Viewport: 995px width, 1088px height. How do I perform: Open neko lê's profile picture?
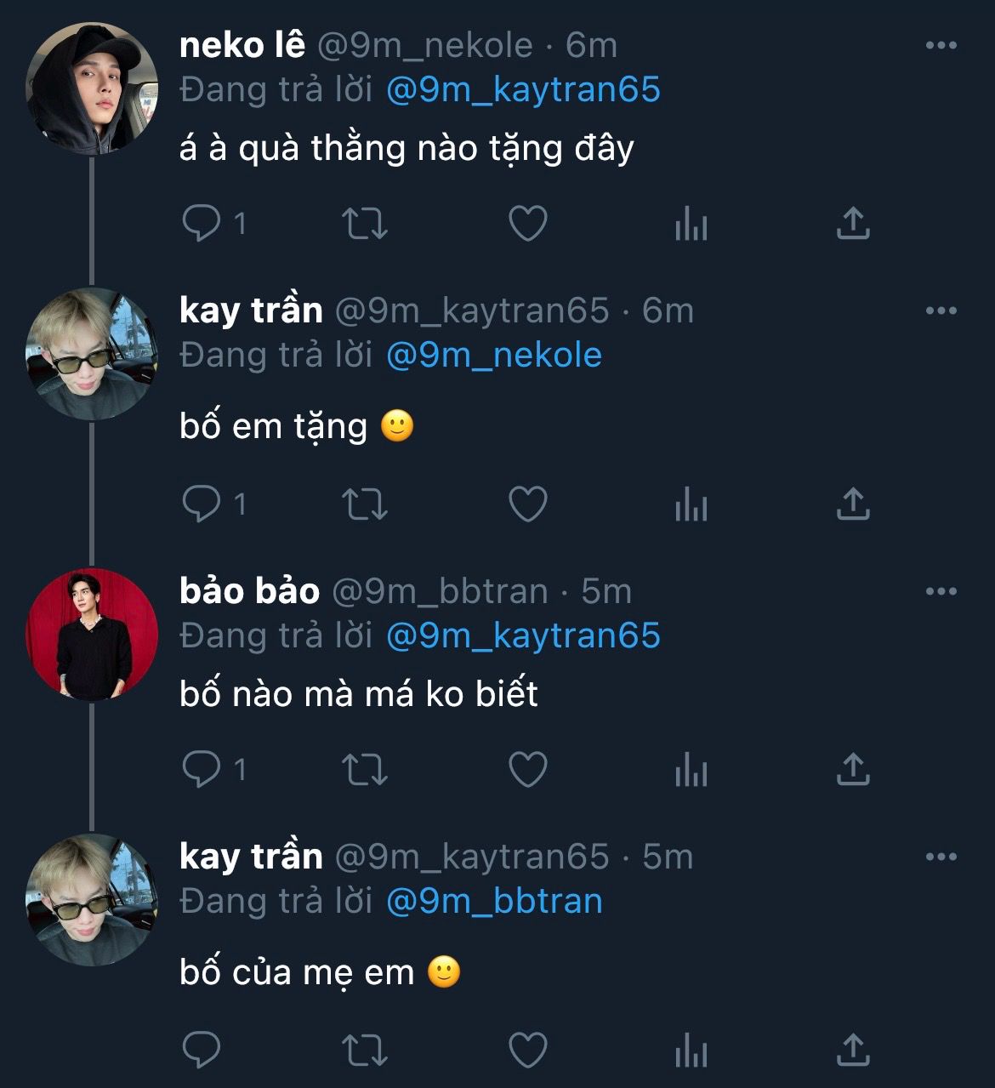(x=92, y=88)
